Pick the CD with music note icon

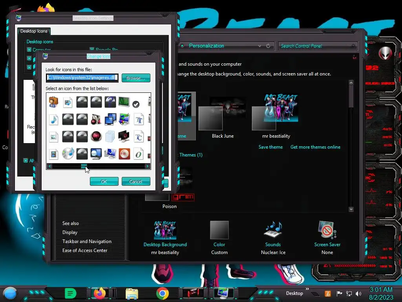pyautogui.click(x=68, y=154)
